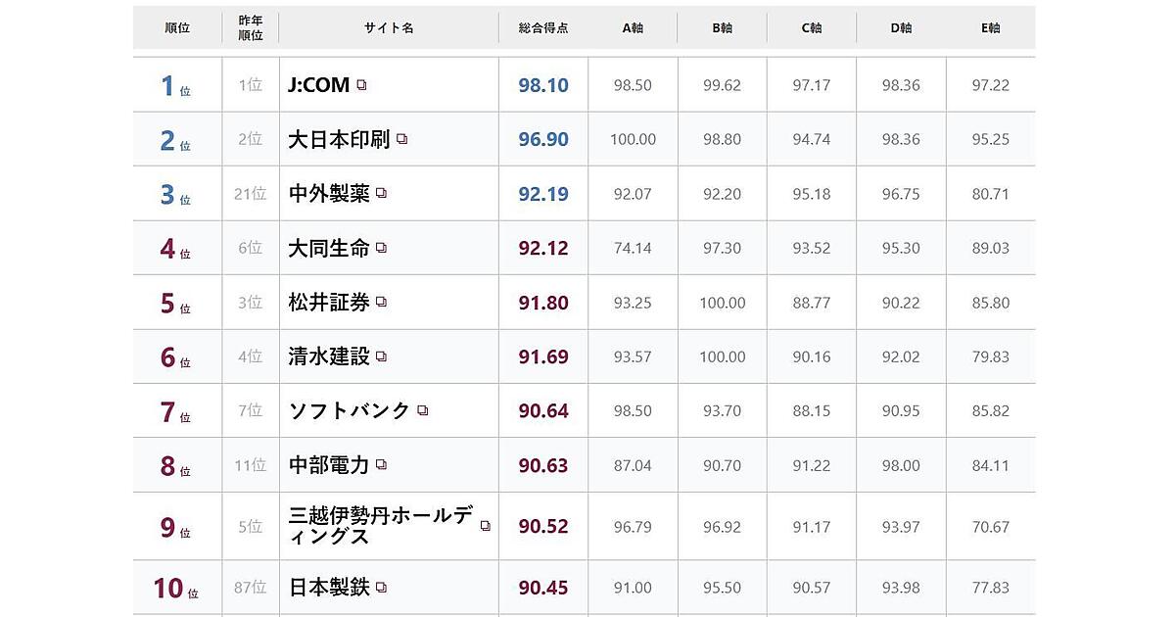Click the new-window icon beside 中外製薬
This screenshot has height=617, width=1175.
pos(382,194)
